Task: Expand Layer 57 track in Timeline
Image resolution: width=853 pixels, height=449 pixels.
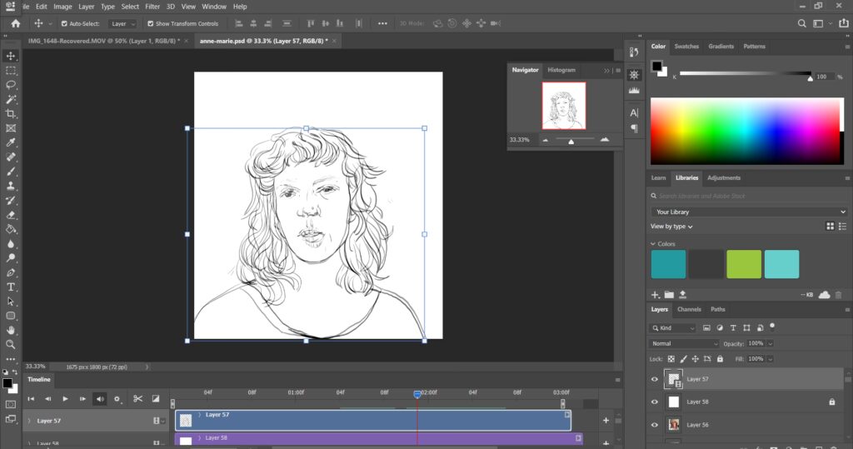Action: [29, 421]
